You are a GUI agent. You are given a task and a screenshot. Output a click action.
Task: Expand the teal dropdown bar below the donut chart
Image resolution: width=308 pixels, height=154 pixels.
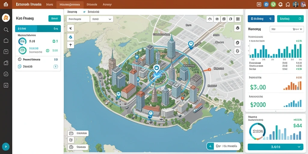coord(276,147)
